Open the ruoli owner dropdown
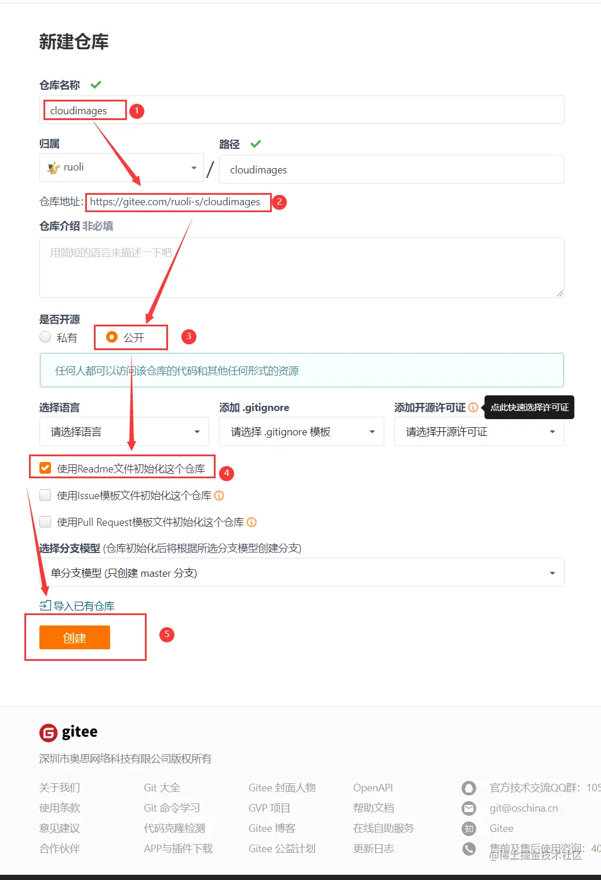 point(122,168)
